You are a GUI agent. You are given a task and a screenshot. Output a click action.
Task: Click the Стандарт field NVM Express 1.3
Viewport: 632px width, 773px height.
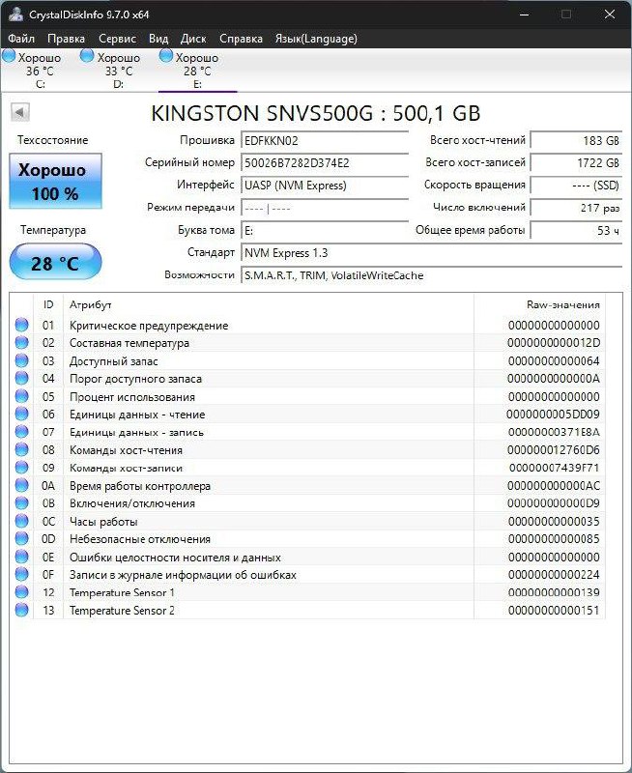(431, 253)
